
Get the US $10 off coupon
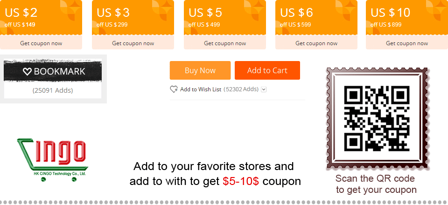(x=407, y=43)
